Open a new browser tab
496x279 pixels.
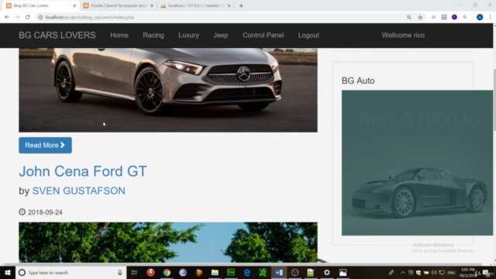tap(241, 5)
